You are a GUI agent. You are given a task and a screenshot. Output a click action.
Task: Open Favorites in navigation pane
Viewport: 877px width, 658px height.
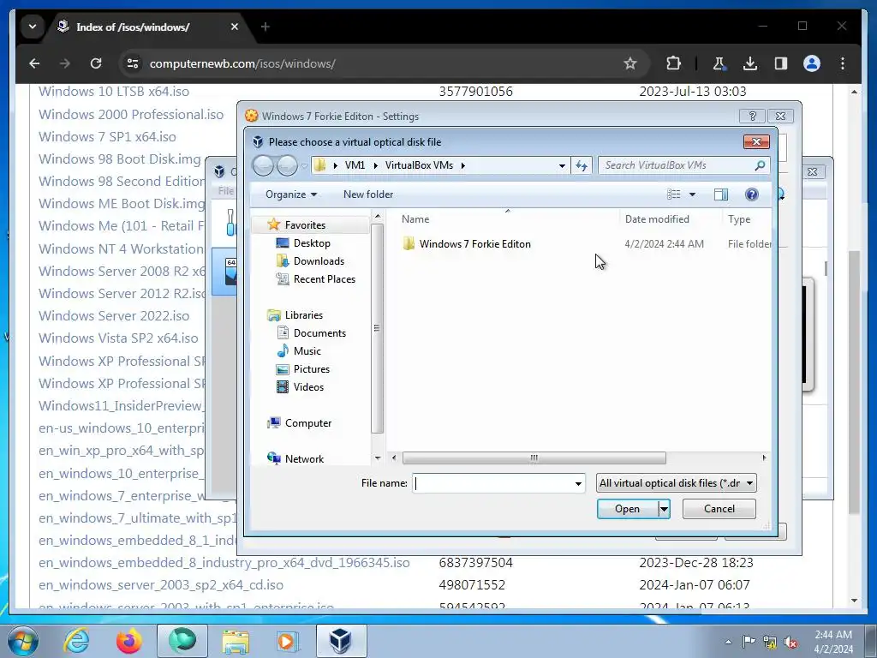305,225
